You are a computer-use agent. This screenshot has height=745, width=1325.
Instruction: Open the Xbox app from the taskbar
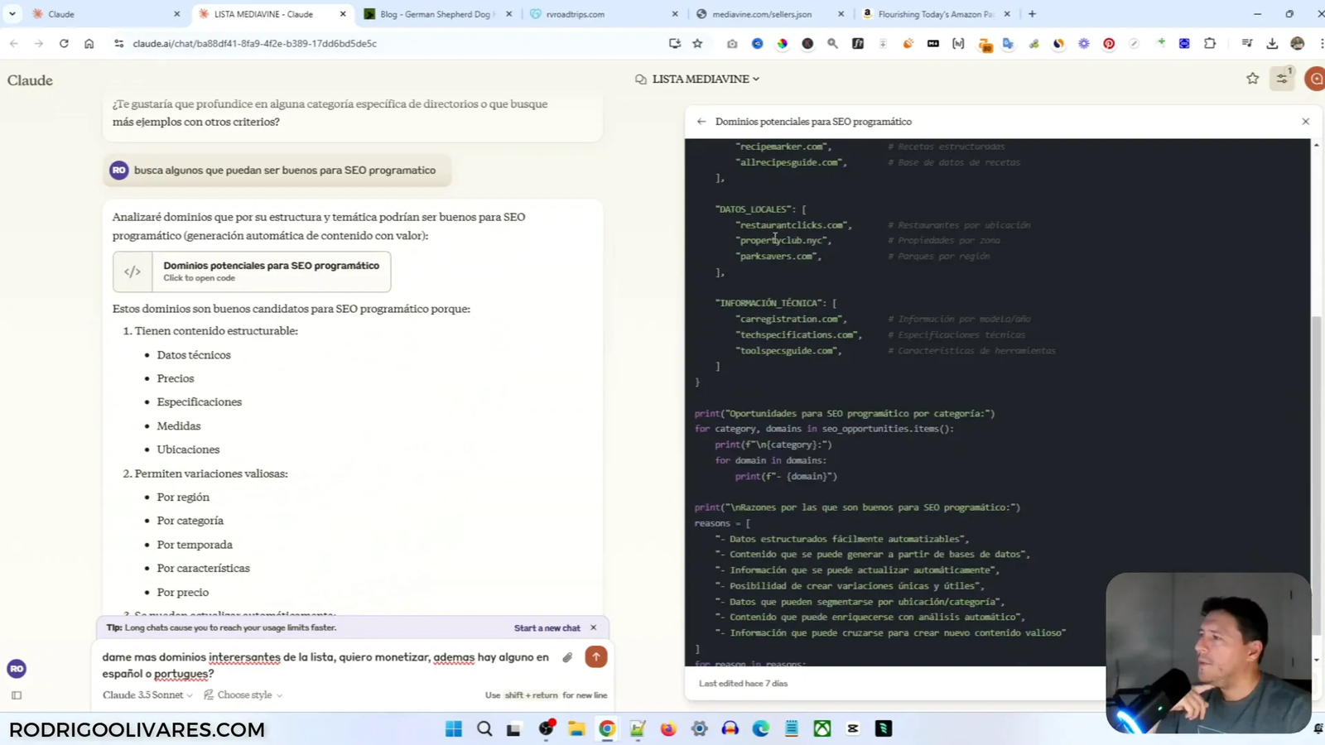[x=821, y=729]
